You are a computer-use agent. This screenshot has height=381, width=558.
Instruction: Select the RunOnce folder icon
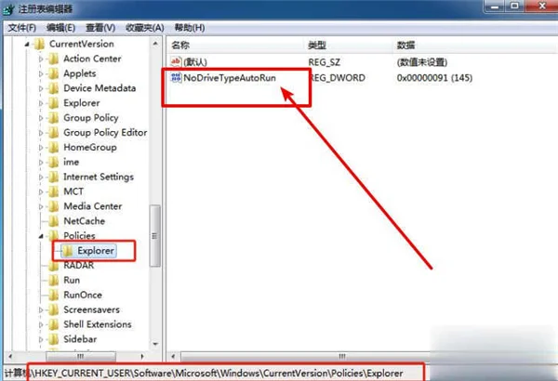point(53,295)
